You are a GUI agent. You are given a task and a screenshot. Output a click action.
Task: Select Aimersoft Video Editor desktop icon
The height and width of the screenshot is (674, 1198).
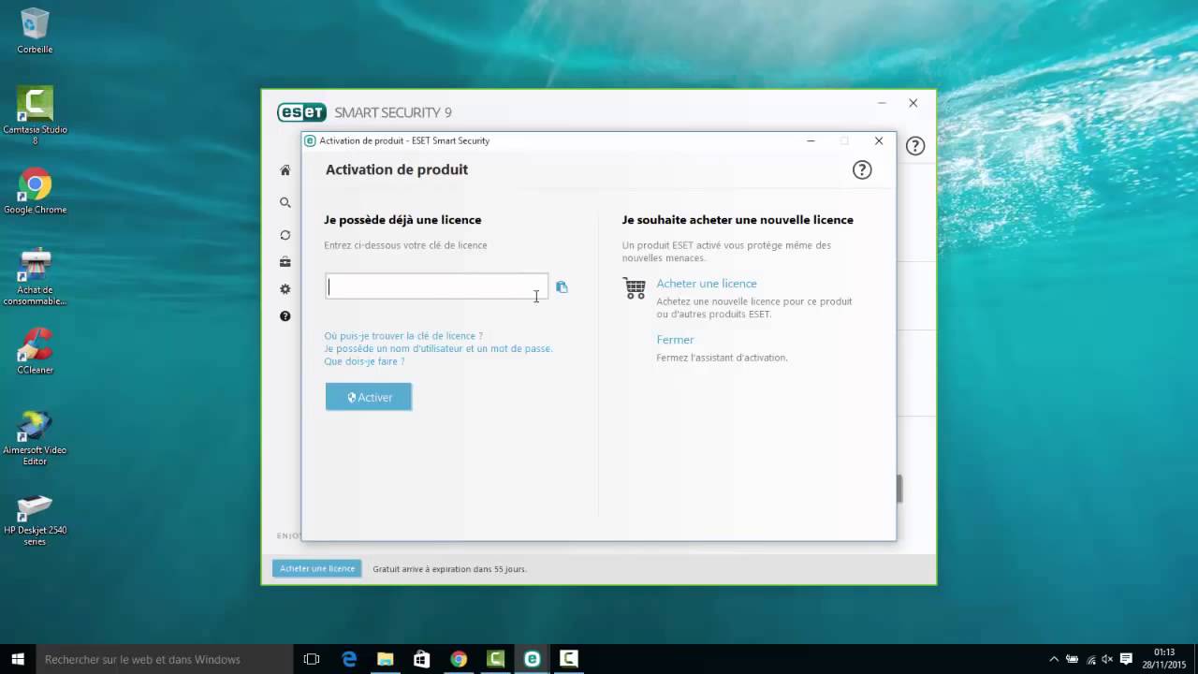tap(35, 438)
